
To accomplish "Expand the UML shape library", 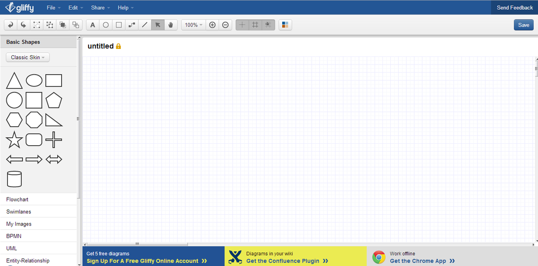I will coord(39,248).
